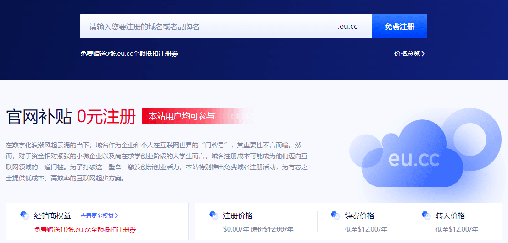Click the 经销商权益 icon
The image size is (508, 243).
[25, 215]
